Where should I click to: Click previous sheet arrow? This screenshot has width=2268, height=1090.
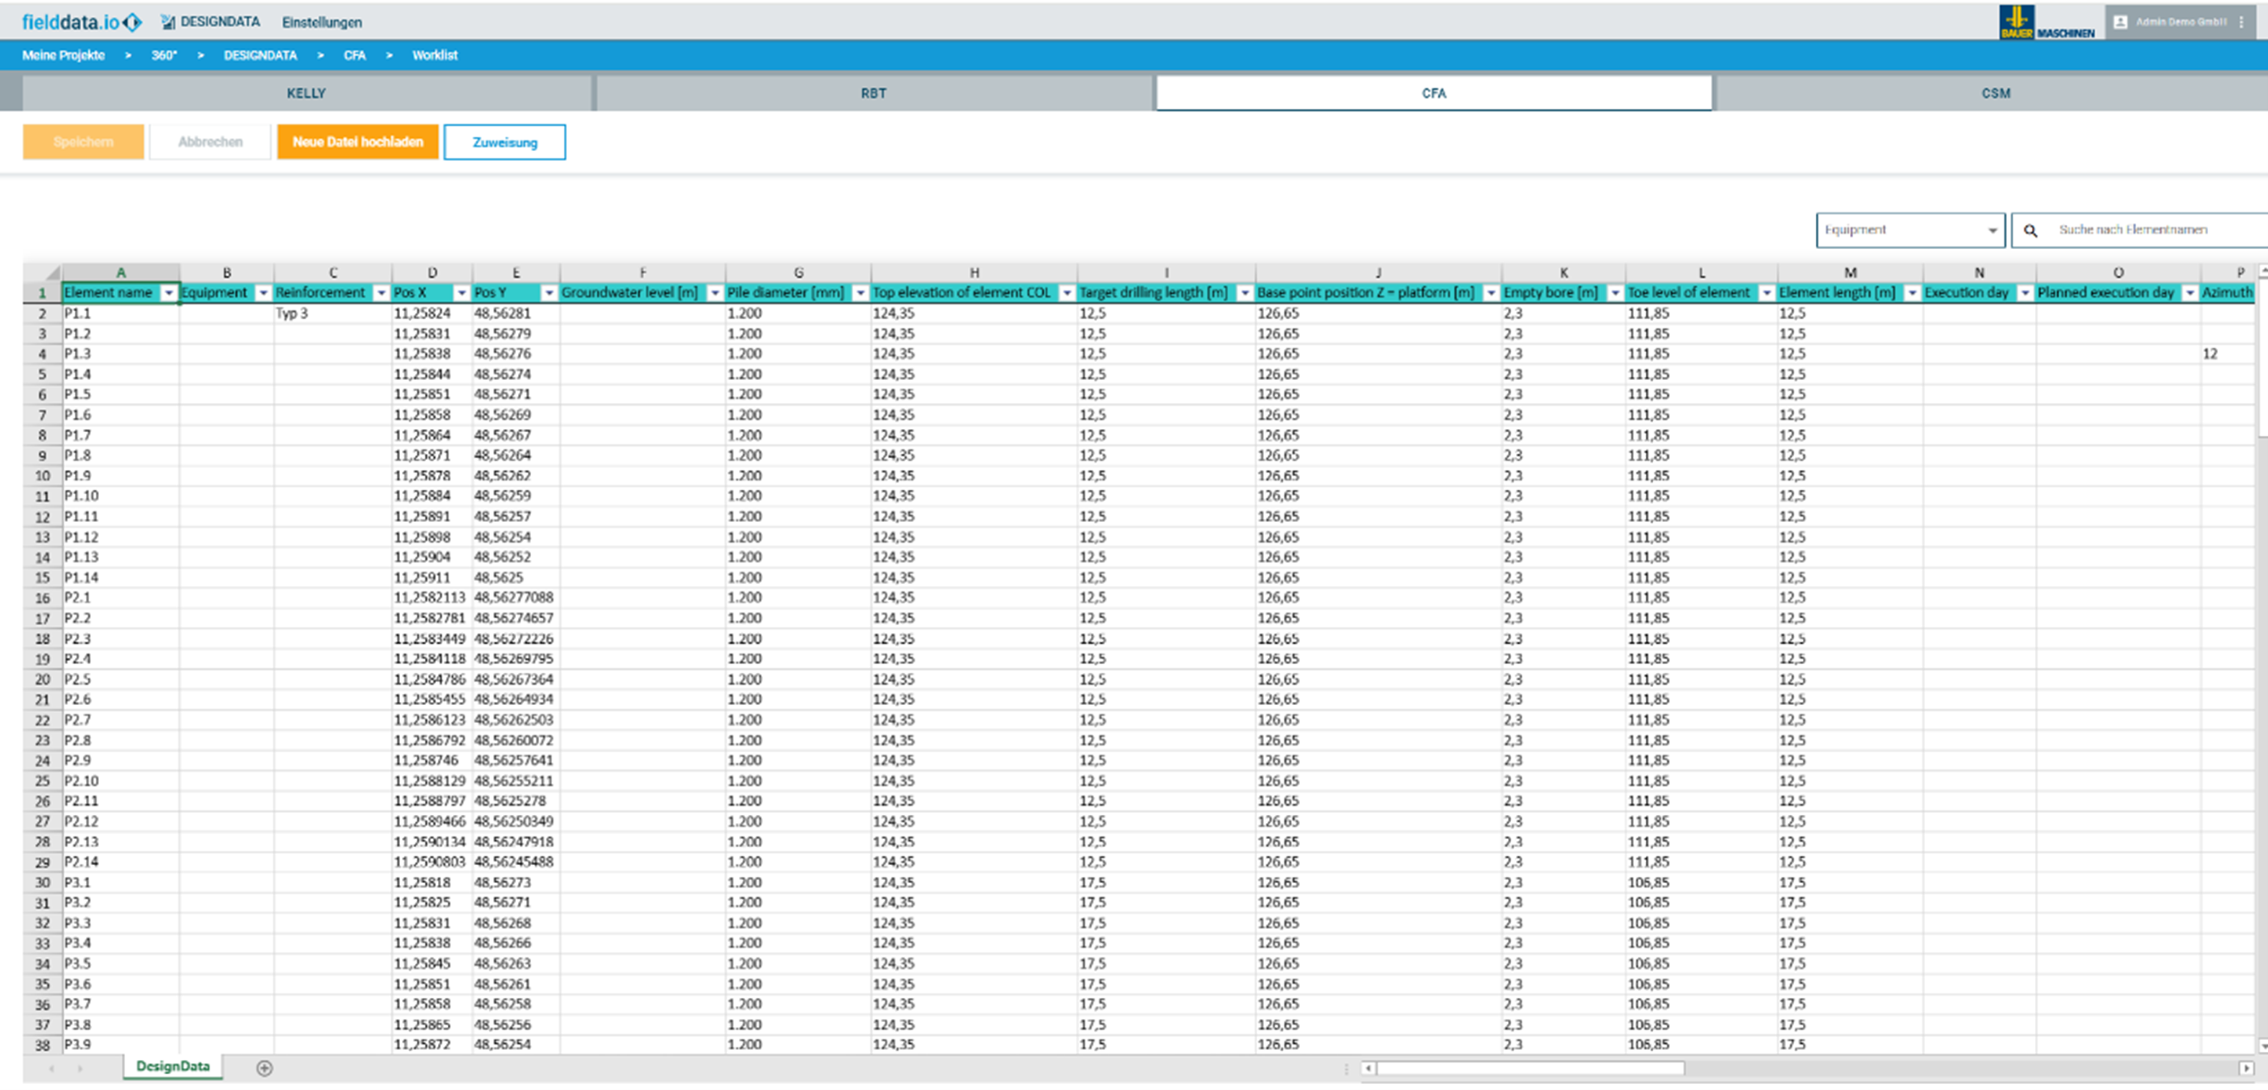click(52, 1068)
